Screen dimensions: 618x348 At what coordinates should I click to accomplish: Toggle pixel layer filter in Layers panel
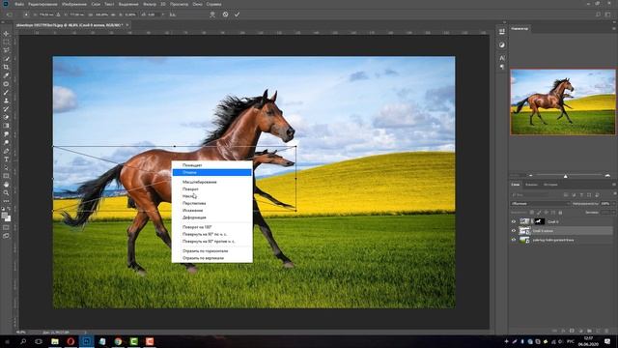tap(566, 195)
